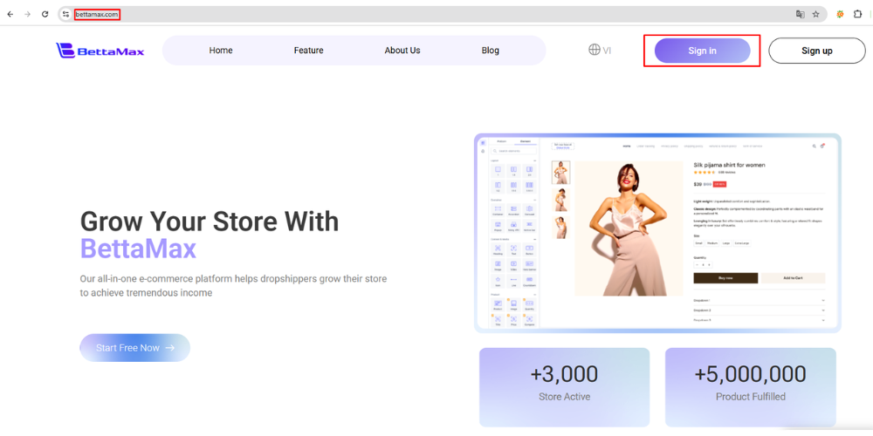
Task: Click the search magnifier icon in preview header
Action: (814, 146)
